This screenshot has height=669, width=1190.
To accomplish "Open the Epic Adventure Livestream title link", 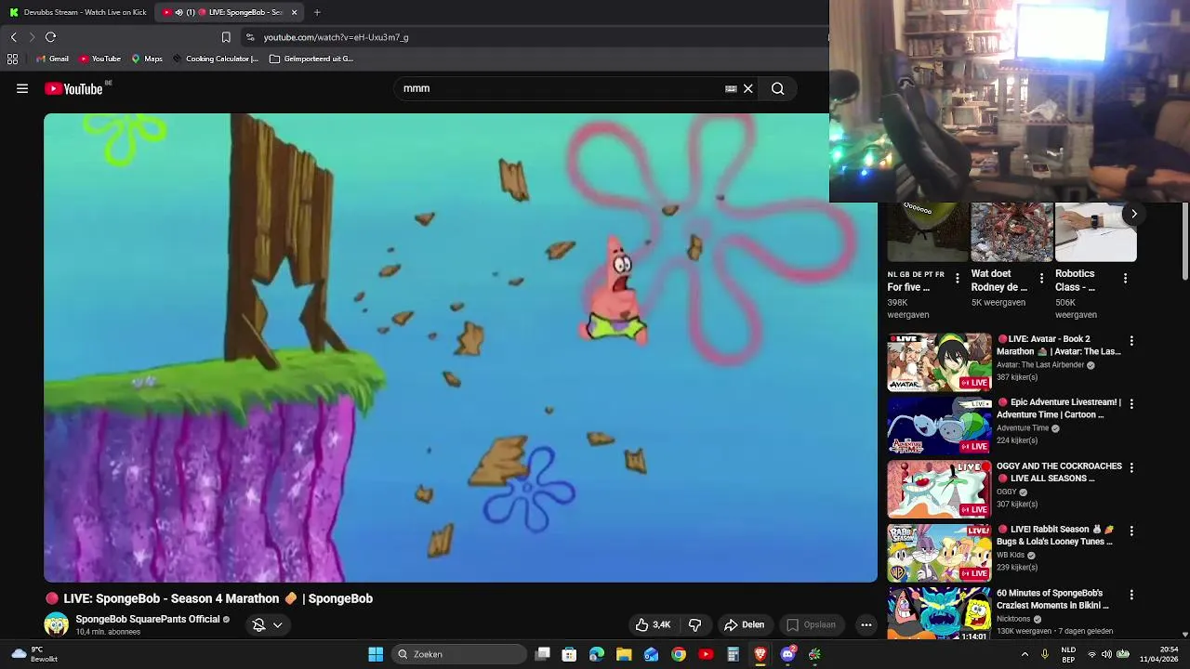I will [x=1059, y=408].
